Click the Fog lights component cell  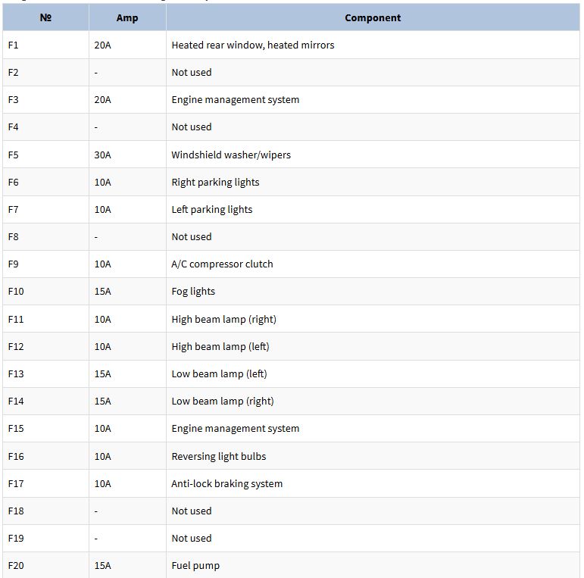click(373, 291)
